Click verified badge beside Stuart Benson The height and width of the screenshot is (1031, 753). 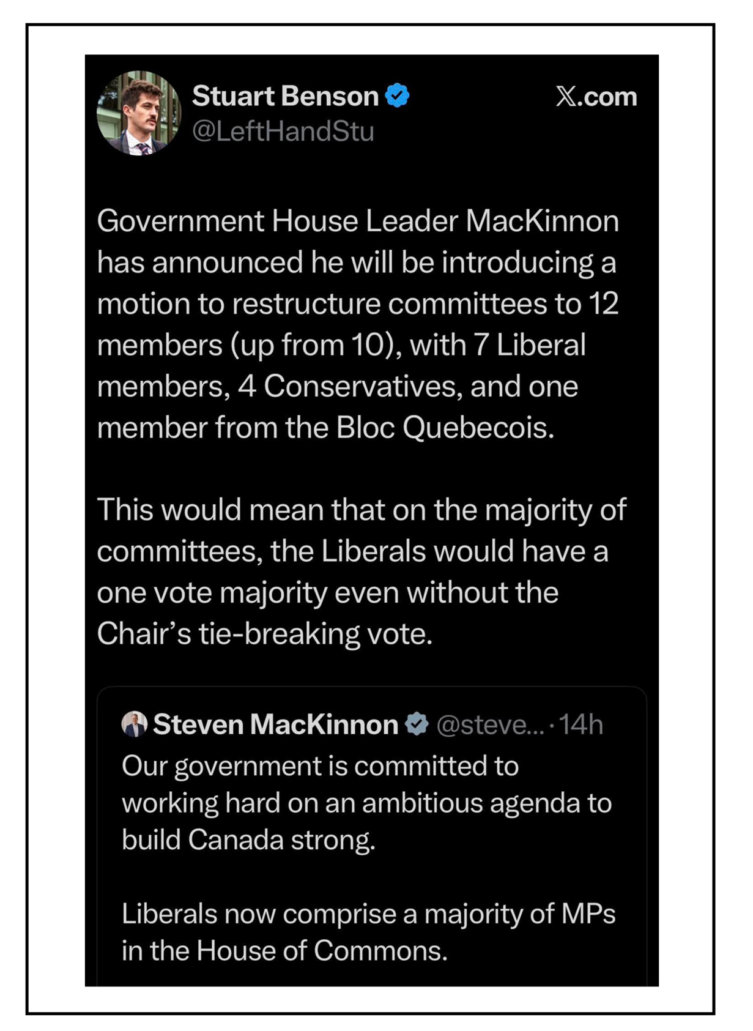[398, 95]
